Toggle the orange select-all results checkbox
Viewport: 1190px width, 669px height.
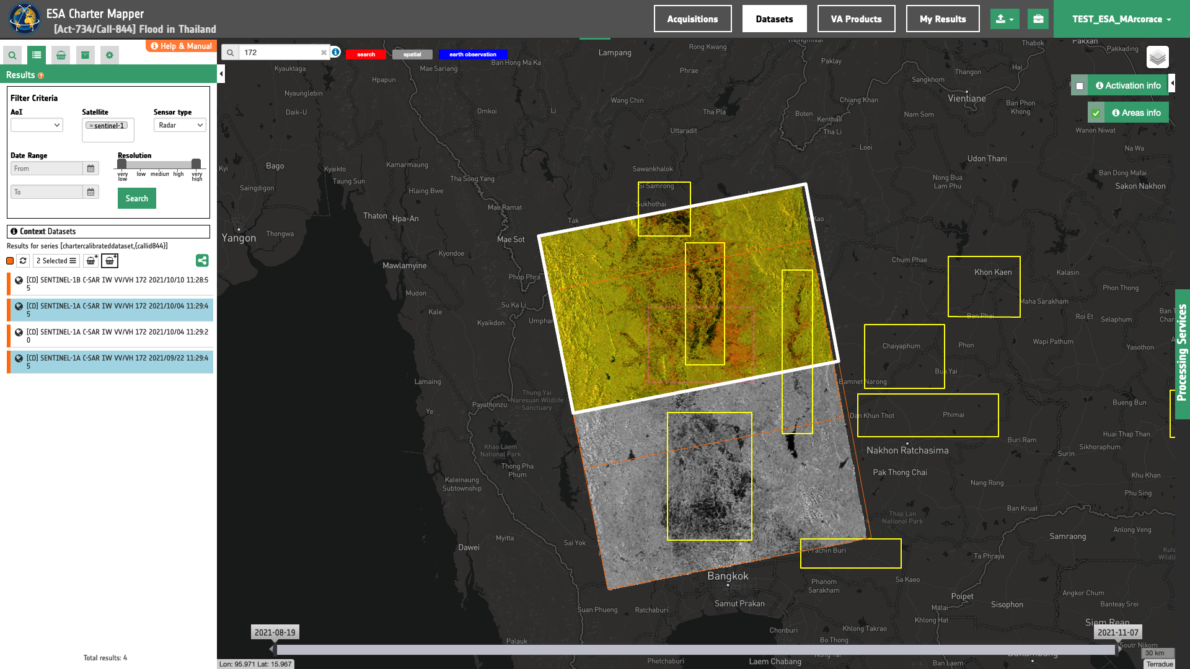click(x=10, y=261)
